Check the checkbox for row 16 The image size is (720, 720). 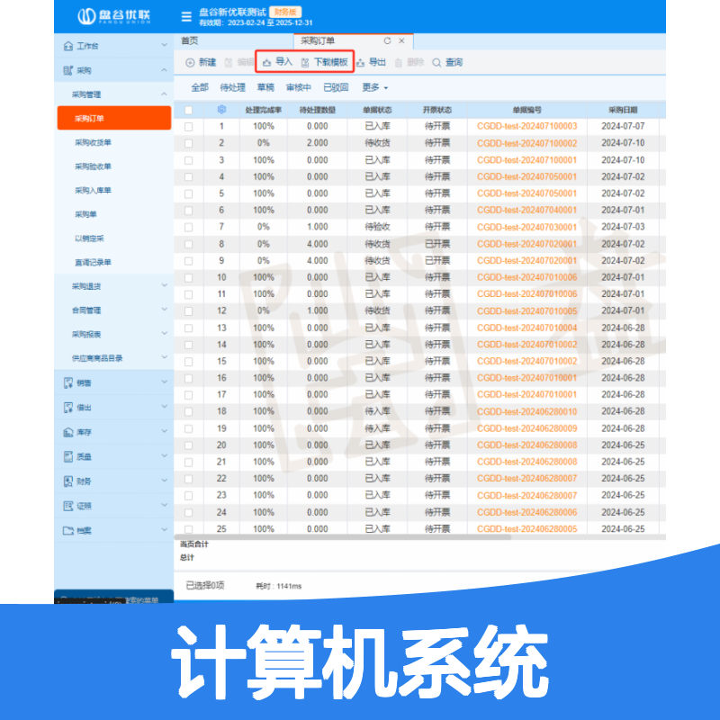(x=188, y=378)
